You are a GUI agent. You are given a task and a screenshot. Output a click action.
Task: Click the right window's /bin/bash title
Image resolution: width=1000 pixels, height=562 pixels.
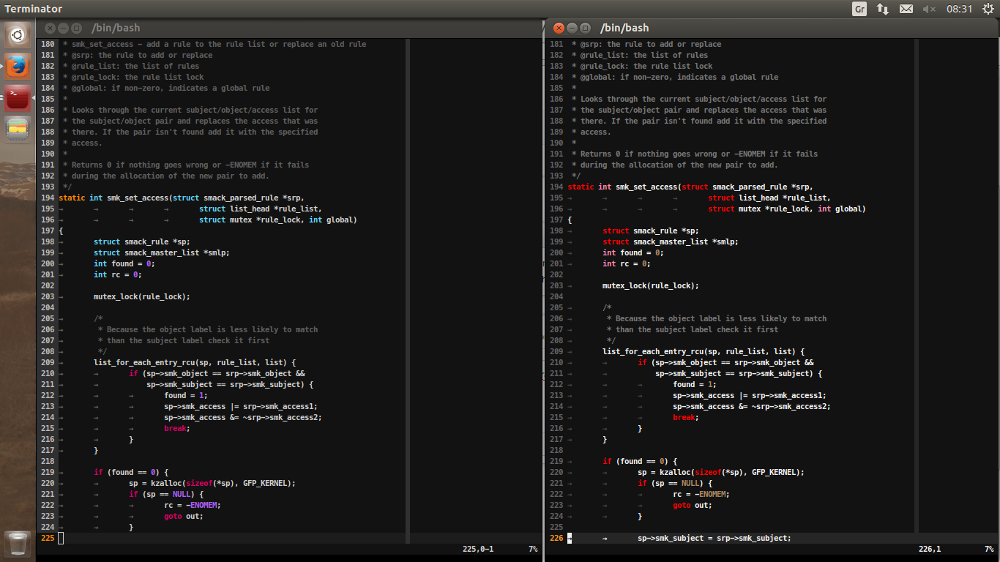coord(624,28)
